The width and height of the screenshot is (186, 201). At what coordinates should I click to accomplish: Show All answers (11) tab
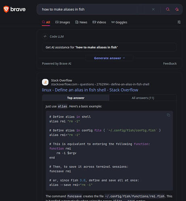pyautogui.click(x=143, y=98)
